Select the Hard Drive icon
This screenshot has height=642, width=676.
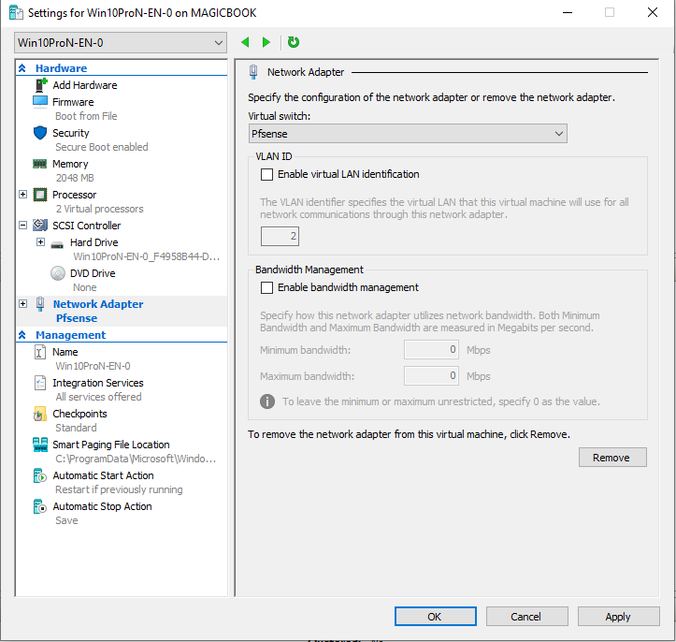click(57, 245)
